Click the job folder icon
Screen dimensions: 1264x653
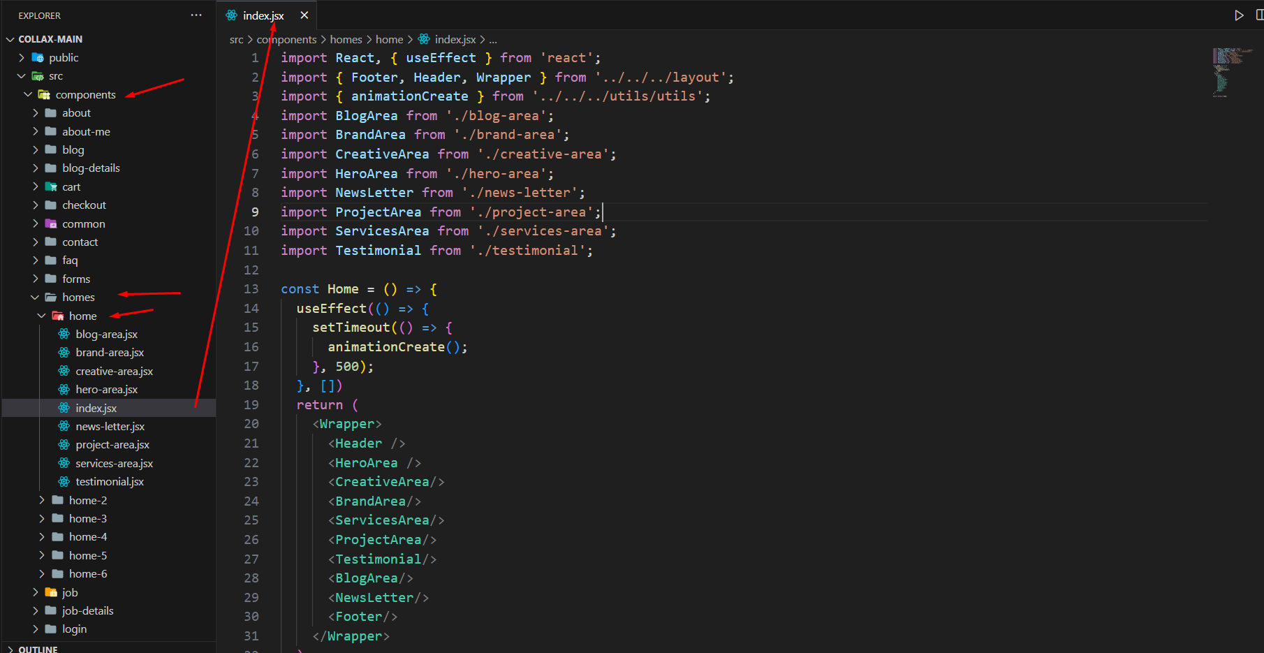[51, 592]
